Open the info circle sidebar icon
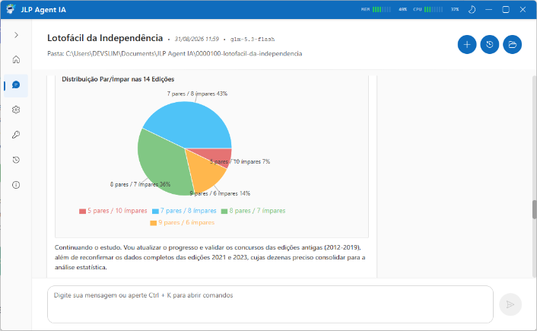537x331 pixels. pyautogui.click(x=16, y=185)
